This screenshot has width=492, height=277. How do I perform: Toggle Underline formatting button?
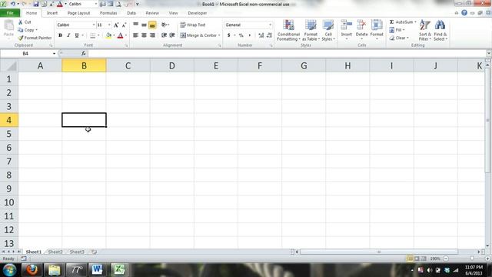point(77,35)
